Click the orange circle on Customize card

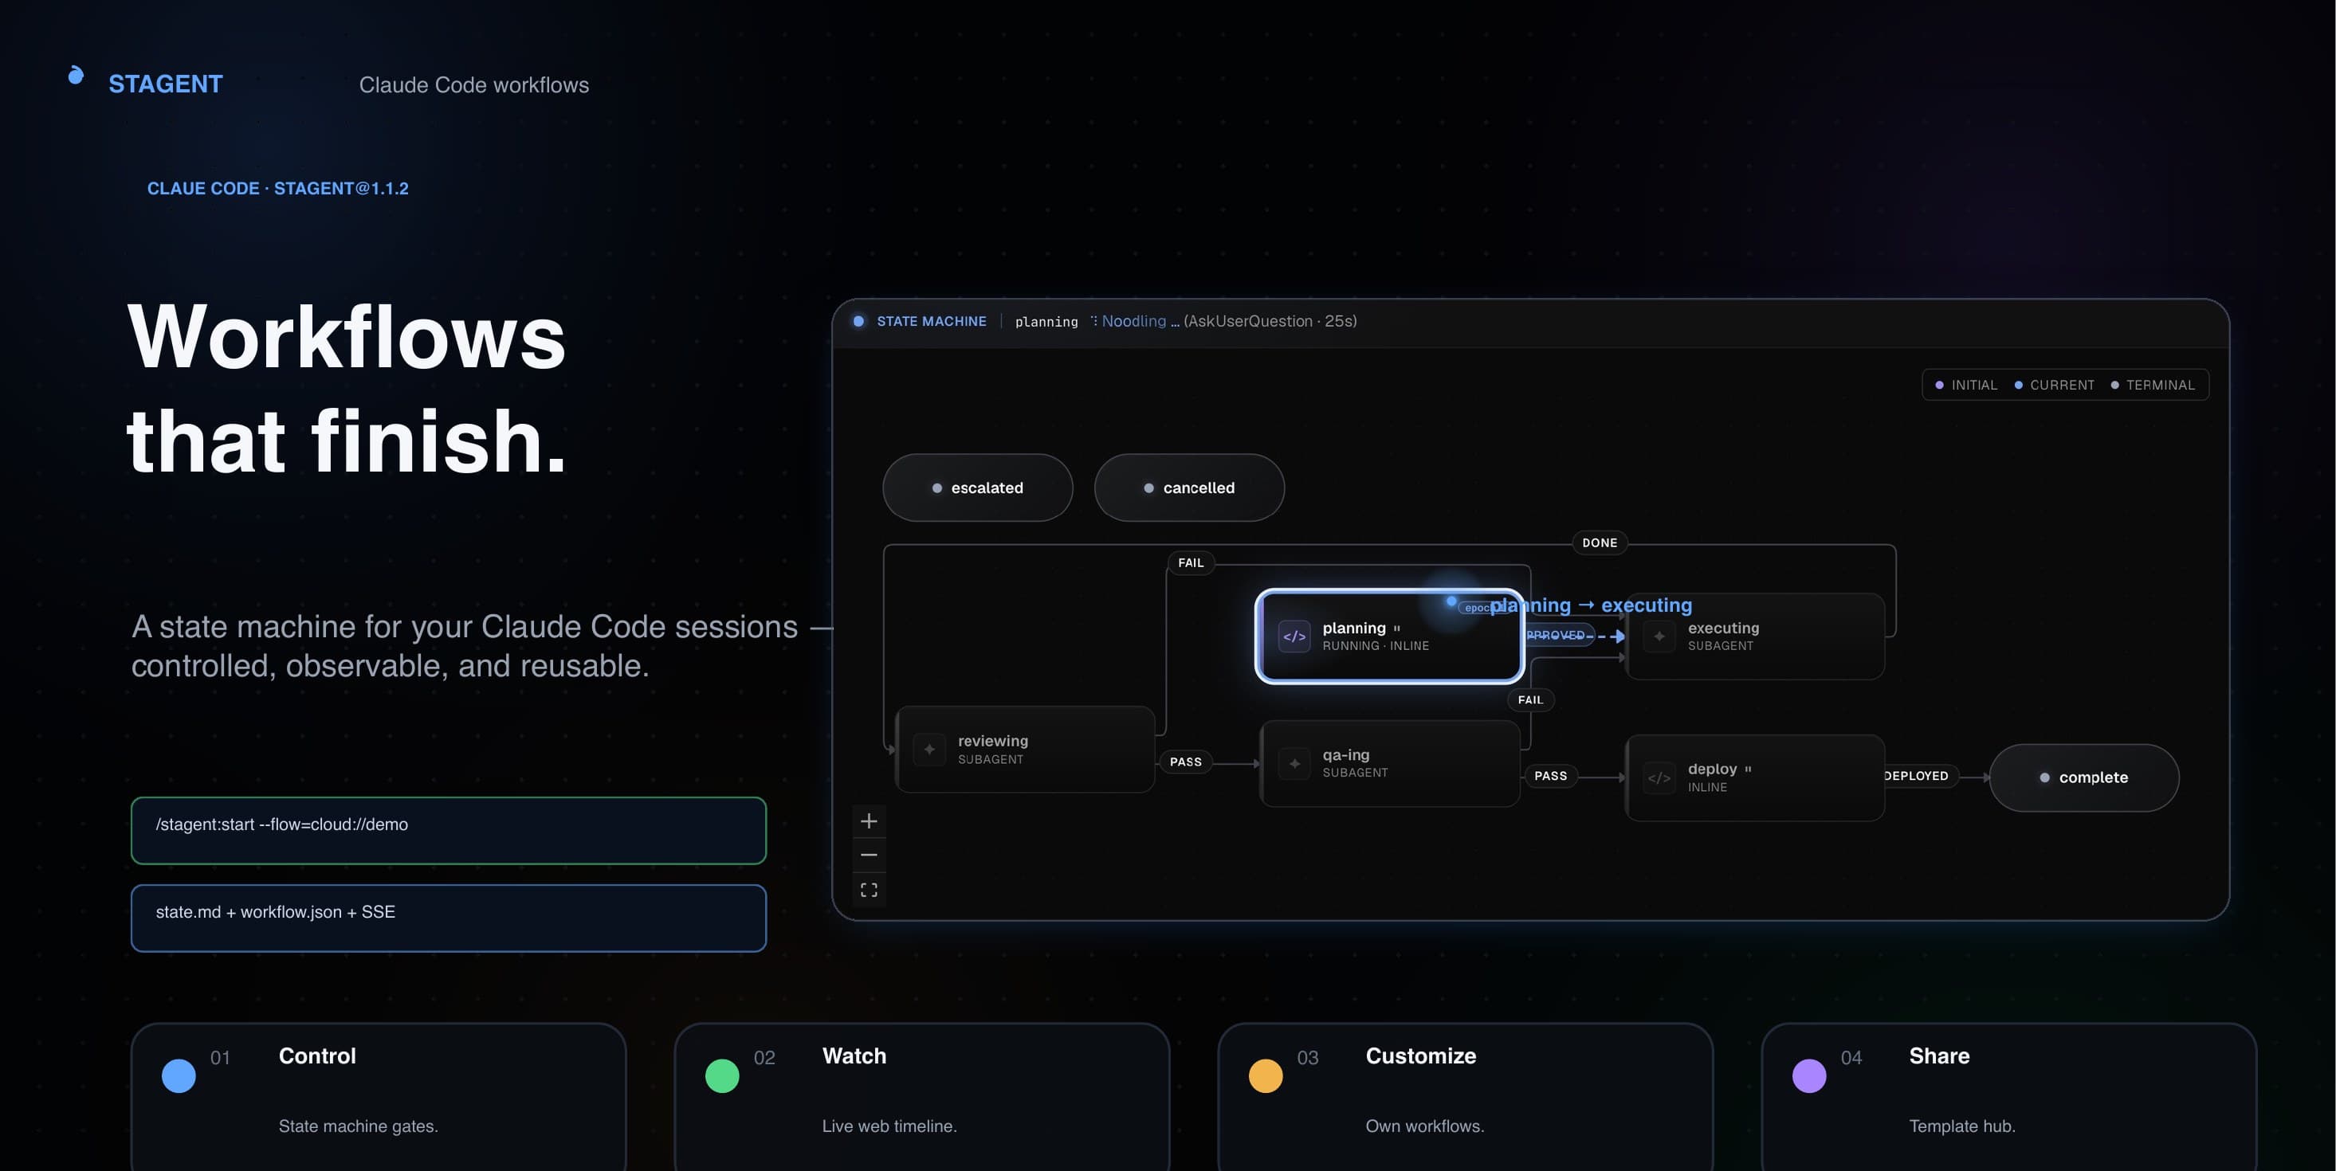[x=1265, y=1076]
